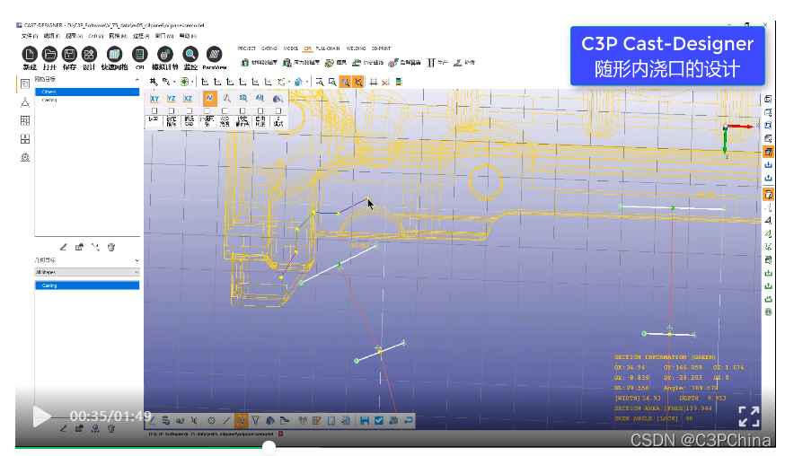Tick the checkbox above the W/D label

click(x=225, y=110)
